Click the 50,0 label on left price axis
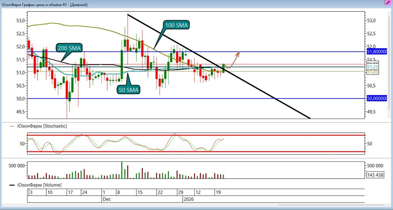 tap(20, 99)
